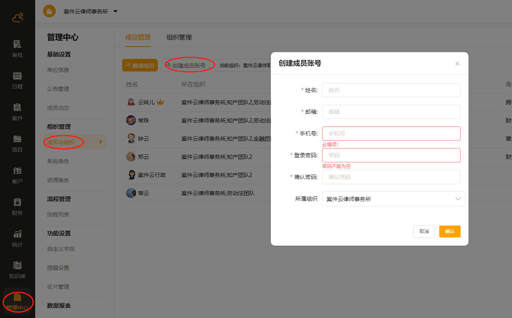Click the 手机号 input field
512x318 pixels.
click(x=391, y=134)
